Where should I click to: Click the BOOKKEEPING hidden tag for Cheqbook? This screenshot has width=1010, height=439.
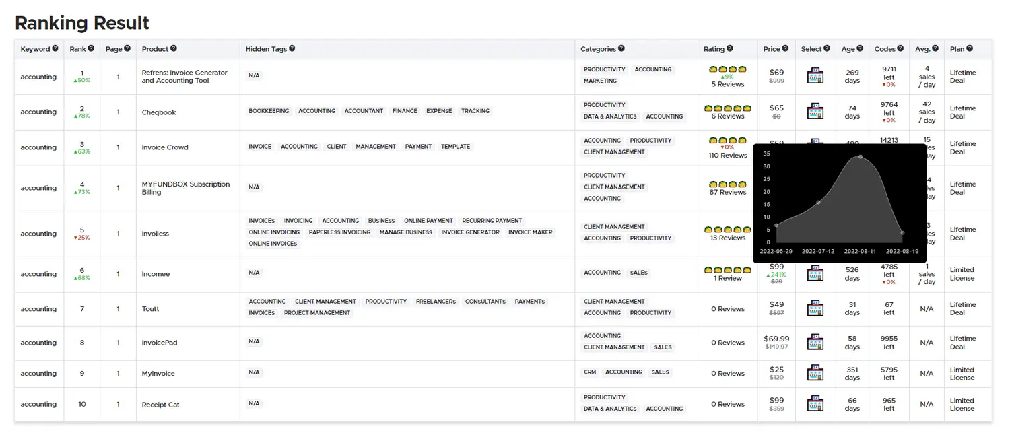tap(269, 111)
